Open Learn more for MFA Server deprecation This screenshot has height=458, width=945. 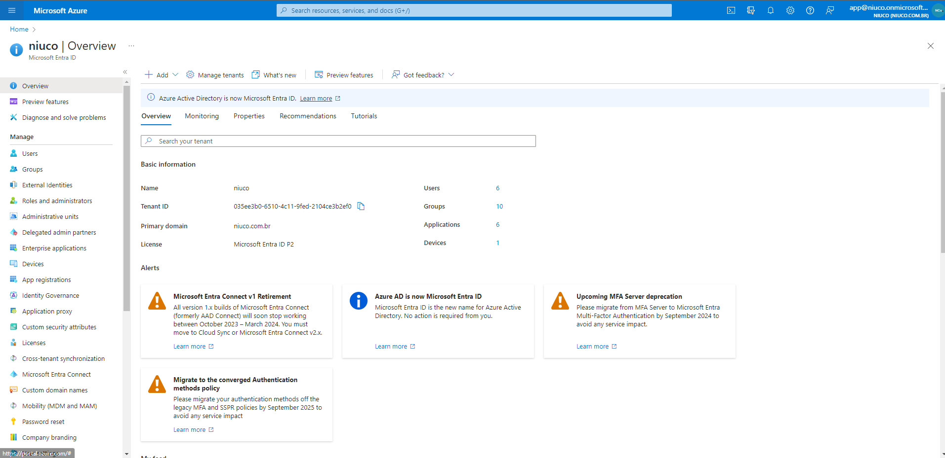tap(596, 347)
